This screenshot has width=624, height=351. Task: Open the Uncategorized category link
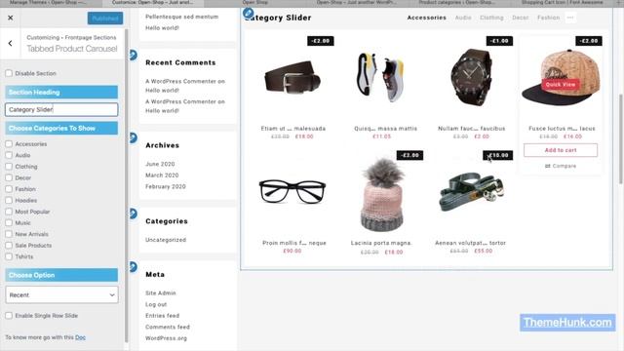pyautogui.click(x=166, y=240)
